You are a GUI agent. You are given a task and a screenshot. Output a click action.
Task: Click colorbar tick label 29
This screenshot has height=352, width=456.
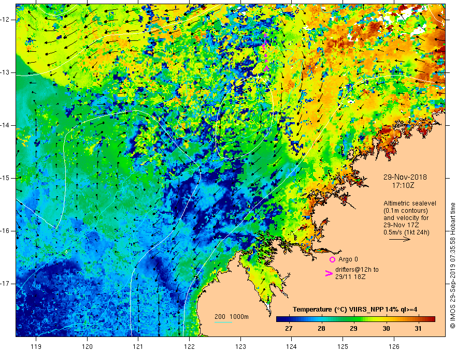[353, 329]
